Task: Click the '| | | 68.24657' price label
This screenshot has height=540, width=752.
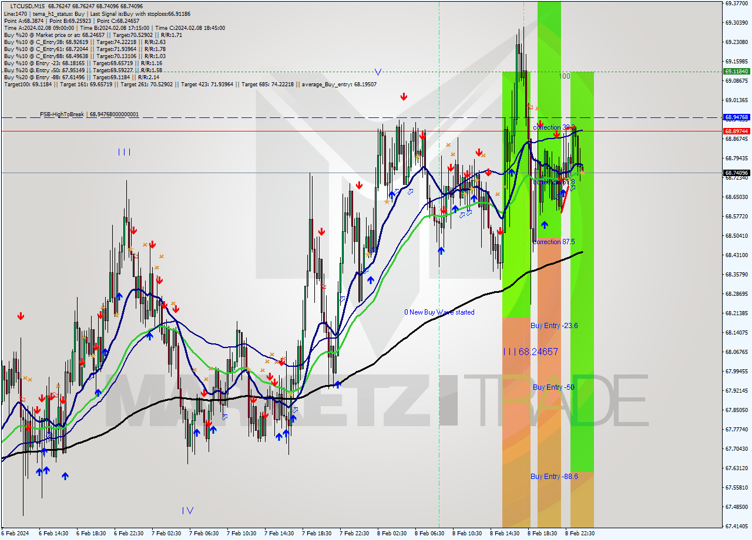Action: click(x=531, y=352)
